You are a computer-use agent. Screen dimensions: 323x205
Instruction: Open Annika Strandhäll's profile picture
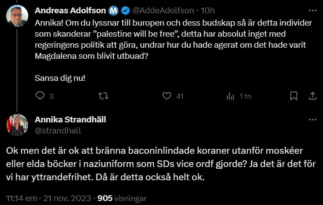click(x=17, y=125)
